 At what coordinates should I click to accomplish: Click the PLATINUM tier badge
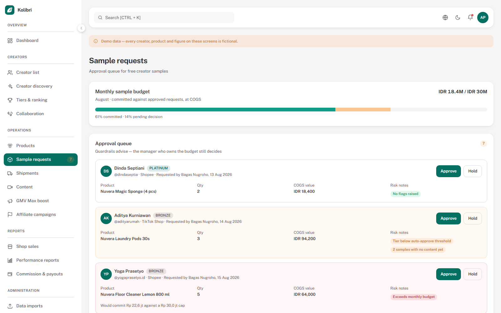click(x=158, y=168)
